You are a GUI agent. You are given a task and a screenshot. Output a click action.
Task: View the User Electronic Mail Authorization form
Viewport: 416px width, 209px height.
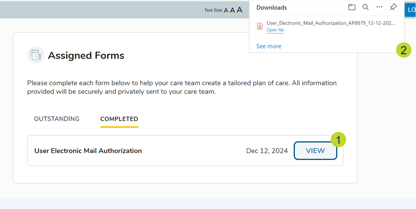click(315, 151)
